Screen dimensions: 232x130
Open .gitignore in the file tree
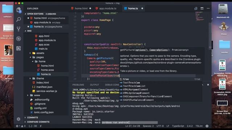pyautogui.click(x=40, y=104)
